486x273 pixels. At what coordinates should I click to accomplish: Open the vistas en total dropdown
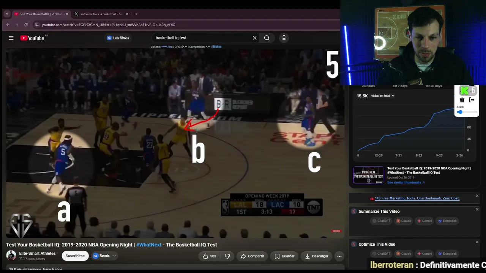383,96
